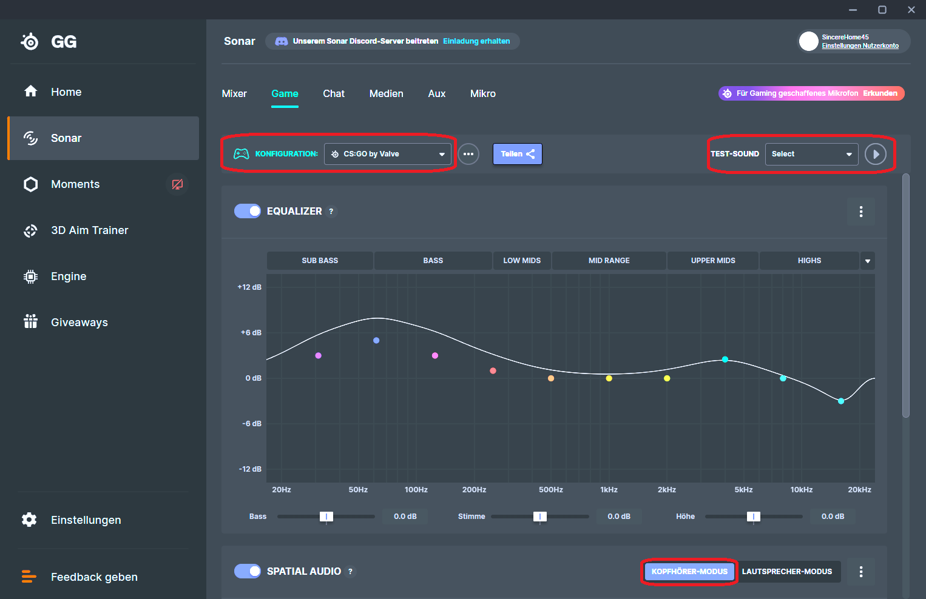Select the yellow EQ point at 1kHz
The height and width of the screenshot is (599, 926).
[x=609, y=378]
